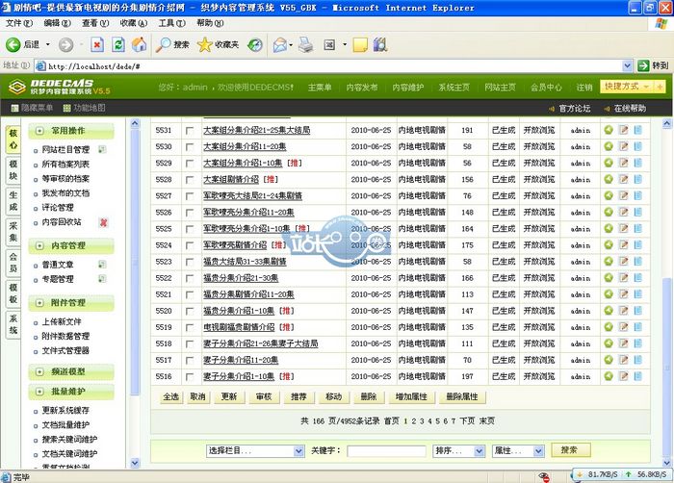The image size is (674, 483).
Task: Click the preview icon for row 5531
Action: [609, 130]
